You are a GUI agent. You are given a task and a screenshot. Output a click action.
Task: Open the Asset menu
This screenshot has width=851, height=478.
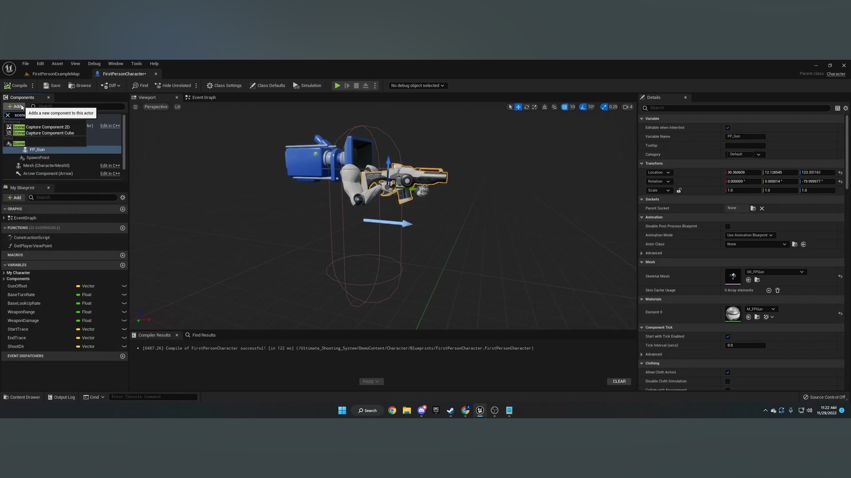click(57, 64)
